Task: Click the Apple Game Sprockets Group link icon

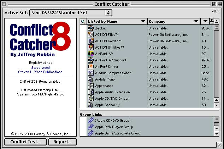Action: click(90, 133)
